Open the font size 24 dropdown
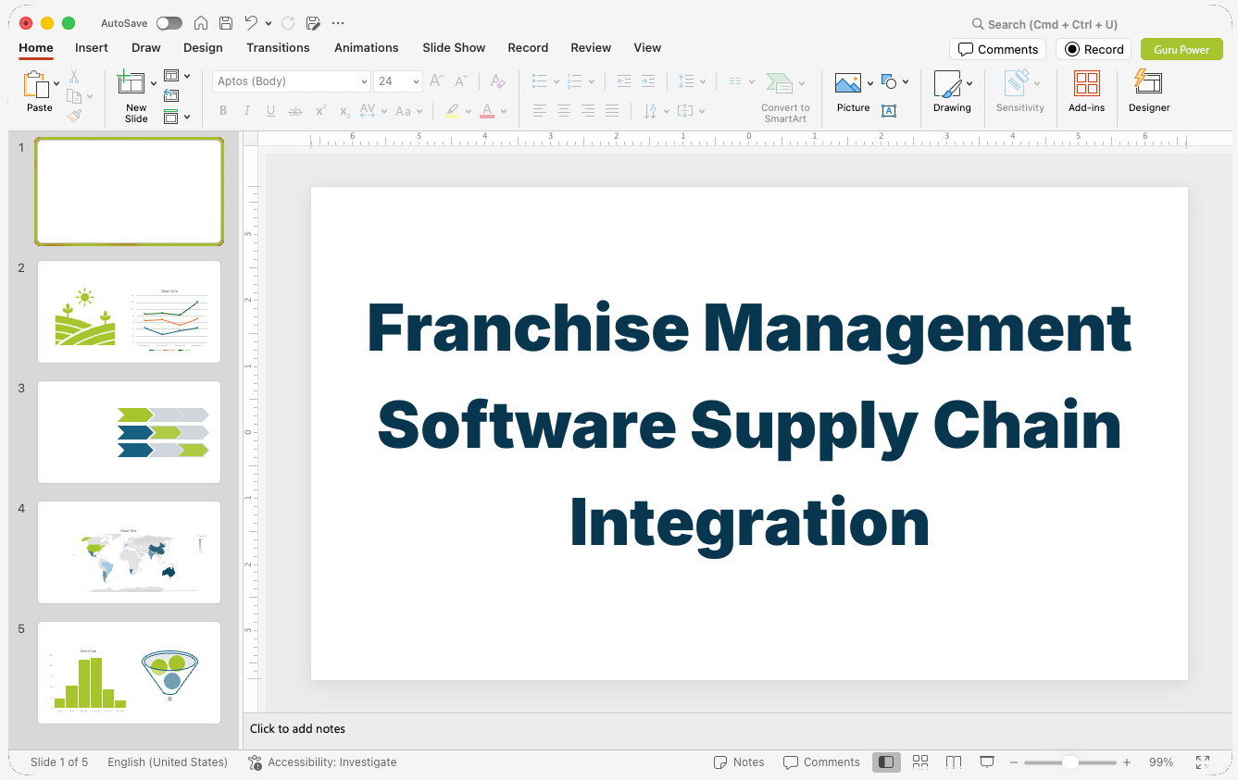1238x780 pixels. 416,81
